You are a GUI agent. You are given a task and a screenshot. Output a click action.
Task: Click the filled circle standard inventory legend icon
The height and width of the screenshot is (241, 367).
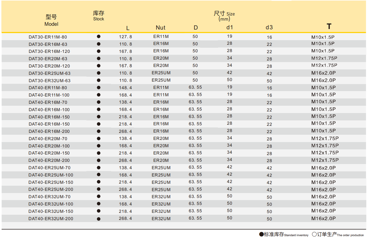click(x=261, y=234)
